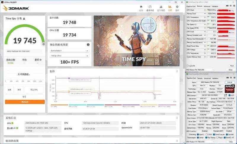Open the Battlefield V game dropdown
This screenshot has height=144, width=237.
tap(69, 51)
